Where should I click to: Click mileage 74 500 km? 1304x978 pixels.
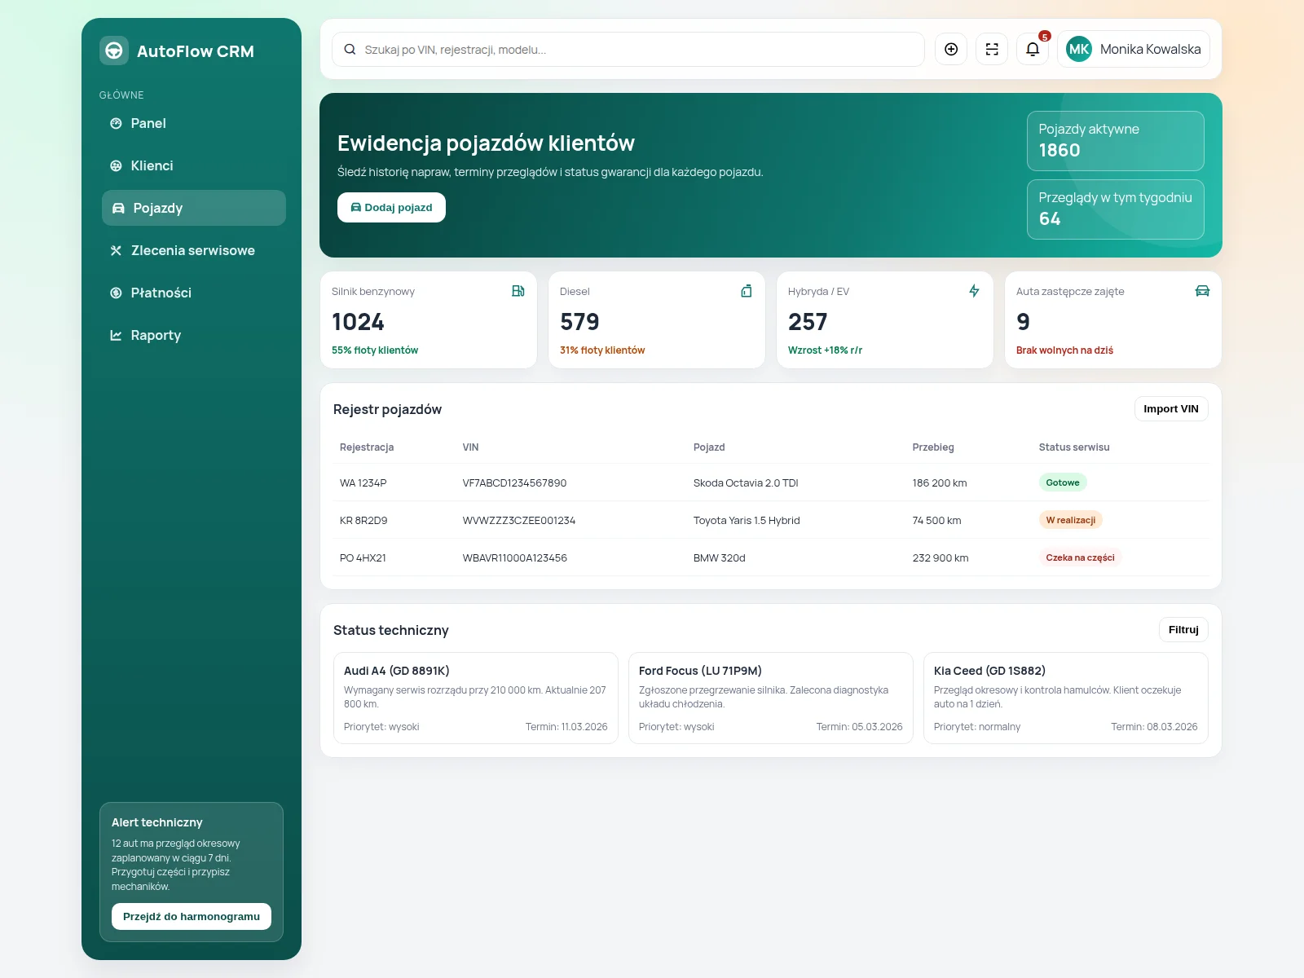click(x=937, y=521)
